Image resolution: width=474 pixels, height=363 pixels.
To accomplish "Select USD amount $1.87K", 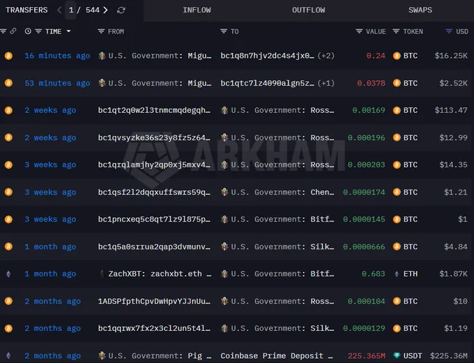I will tap(454, 274).
